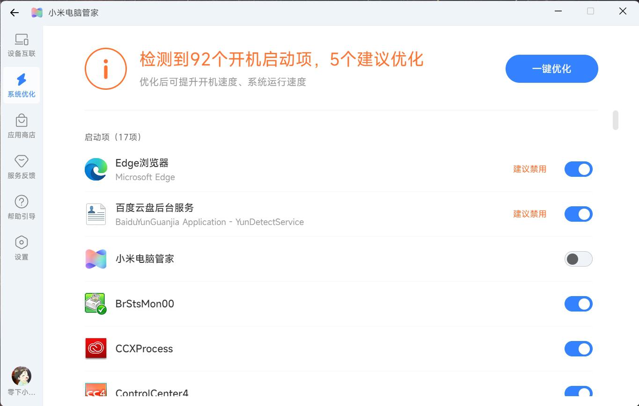Click the YunDetectService description text
The image size is (639, 406).
(210, 222)
